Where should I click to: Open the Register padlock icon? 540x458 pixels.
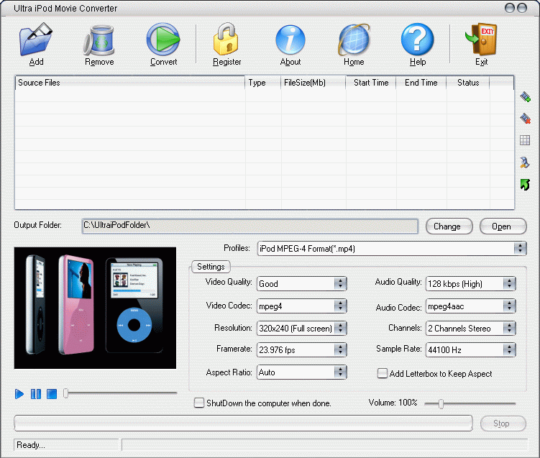pyautogui.click(x=227, y=41)
